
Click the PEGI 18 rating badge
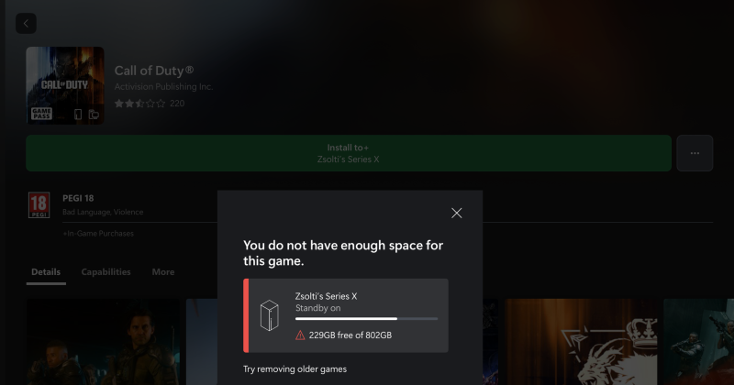tap(39, 205)
